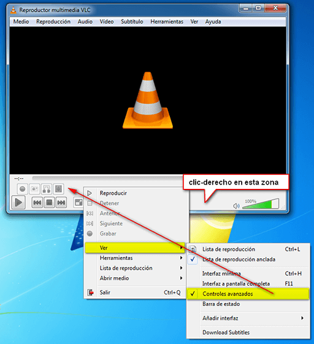Click the A-B loop button
The height and width of the screenshot is (344, 314).
(47, 189)
